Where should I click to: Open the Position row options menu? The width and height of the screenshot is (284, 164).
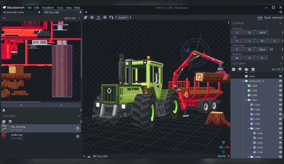point(282,32)
